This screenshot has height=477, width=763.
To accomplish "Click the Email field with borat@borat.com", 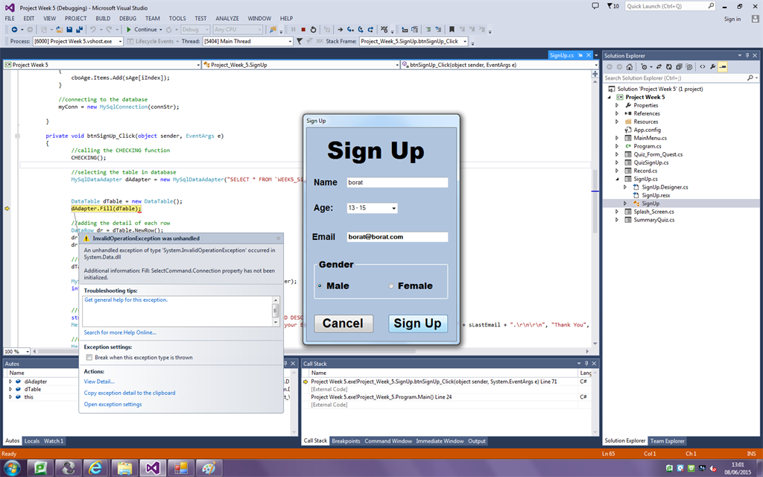I will [397, 237].
